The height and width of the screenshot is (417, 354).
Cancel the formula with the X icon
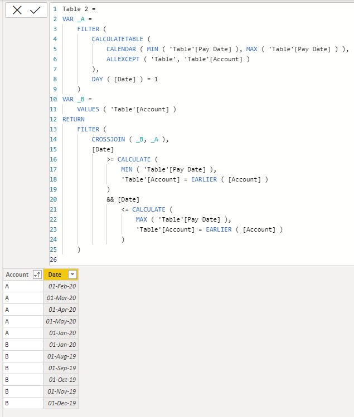click(17, 11)
